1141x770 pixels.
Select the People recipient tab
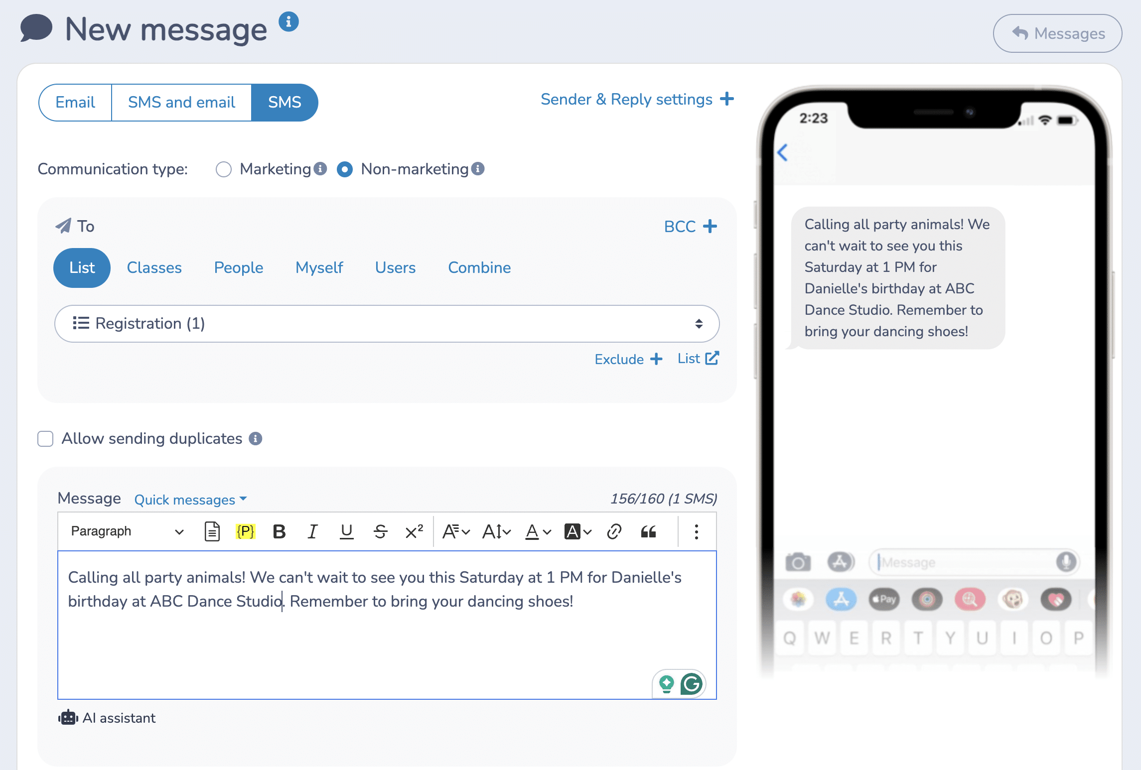click(239, 268)
